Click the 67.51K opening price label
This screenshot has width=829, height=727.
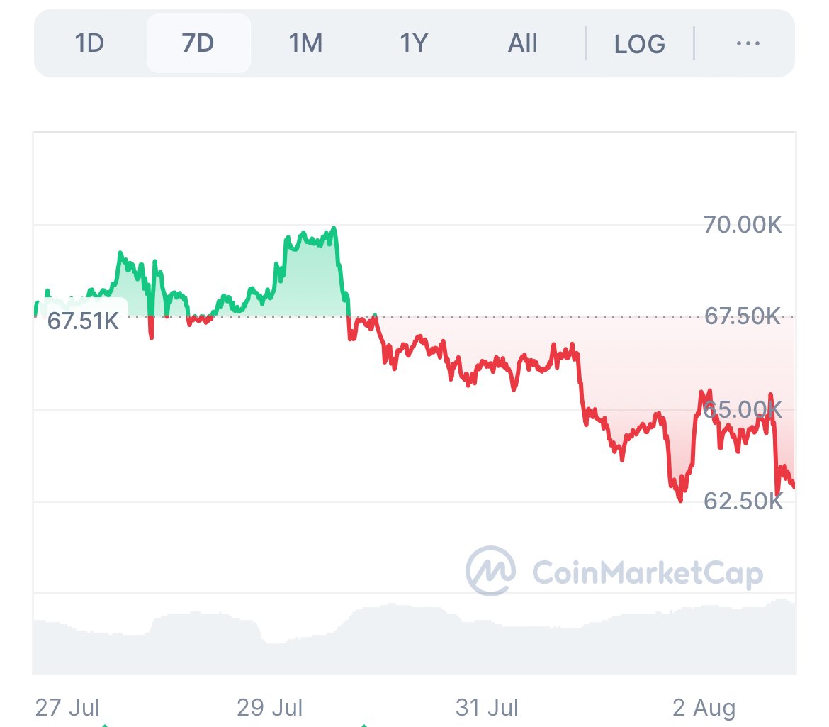click(83, 321)
